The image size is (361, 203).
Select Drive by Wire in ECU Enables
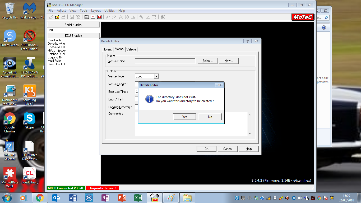point(56,44)
